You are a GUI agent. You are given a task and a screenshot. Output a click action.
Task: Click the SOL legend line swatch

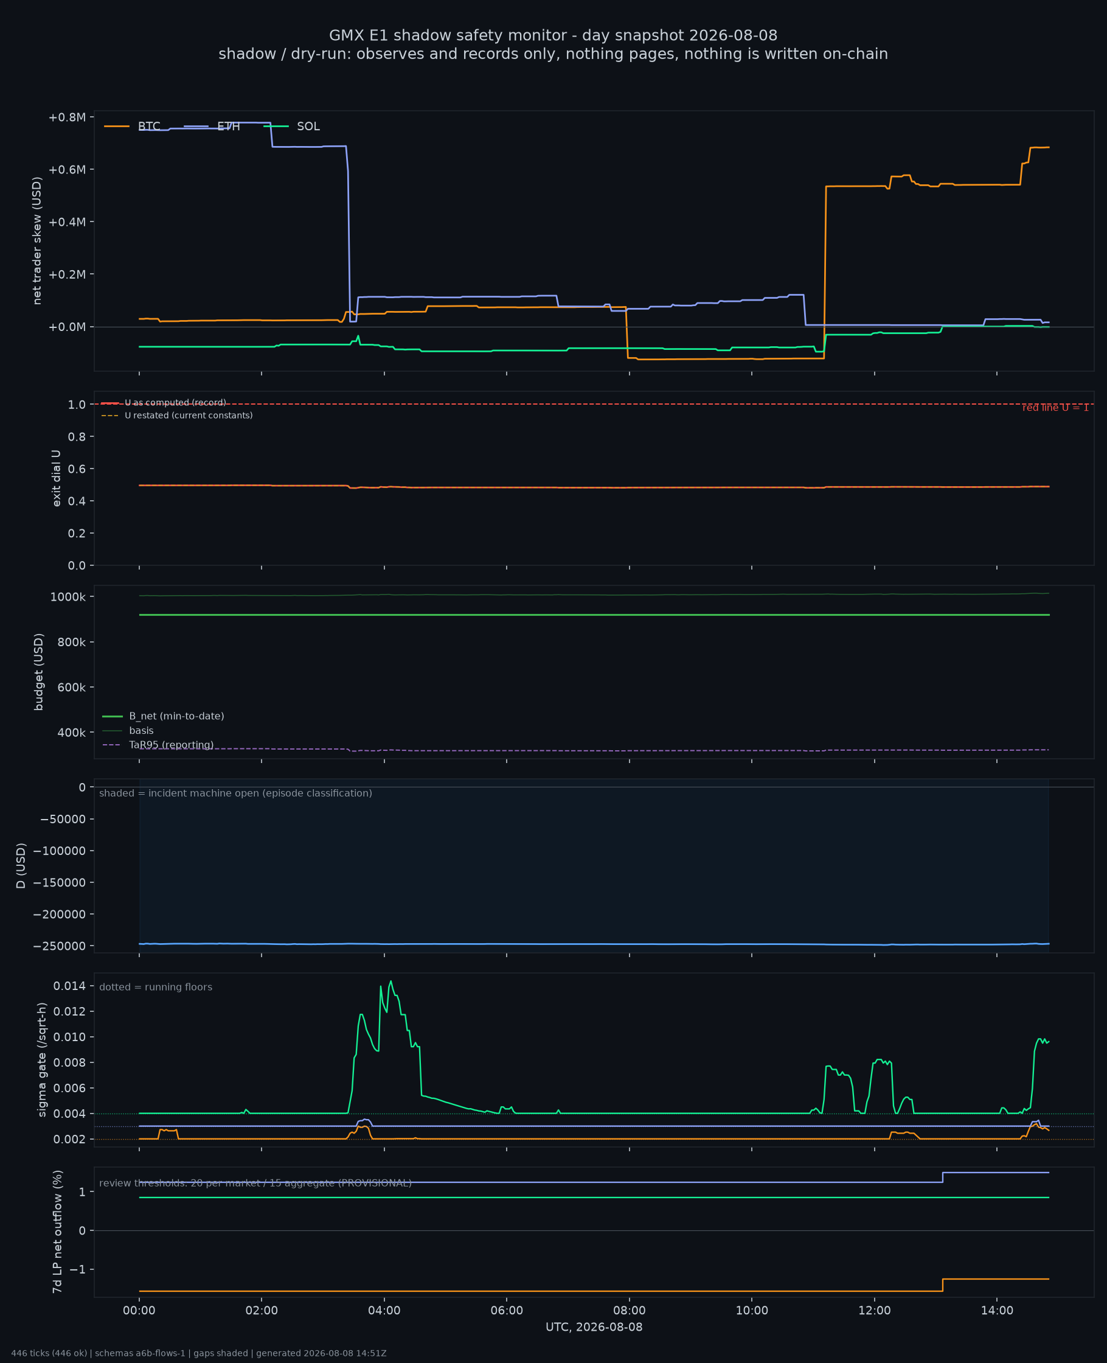pos(276,127)
